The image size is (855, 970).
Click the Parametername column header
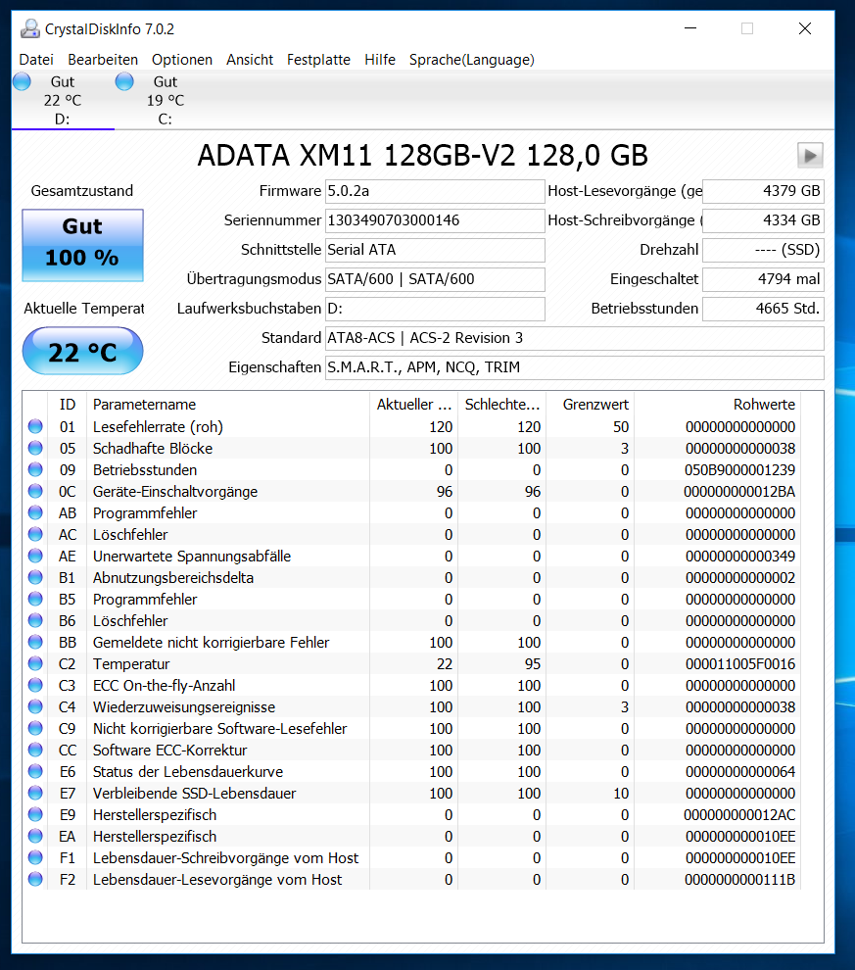pyautogui.click(x=228, y=404)
